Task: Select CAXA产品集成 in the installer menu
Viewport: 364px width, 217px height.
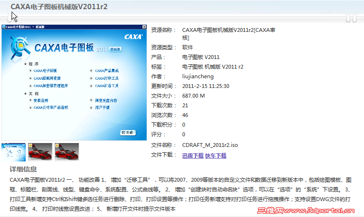Action: coord(107,71)
